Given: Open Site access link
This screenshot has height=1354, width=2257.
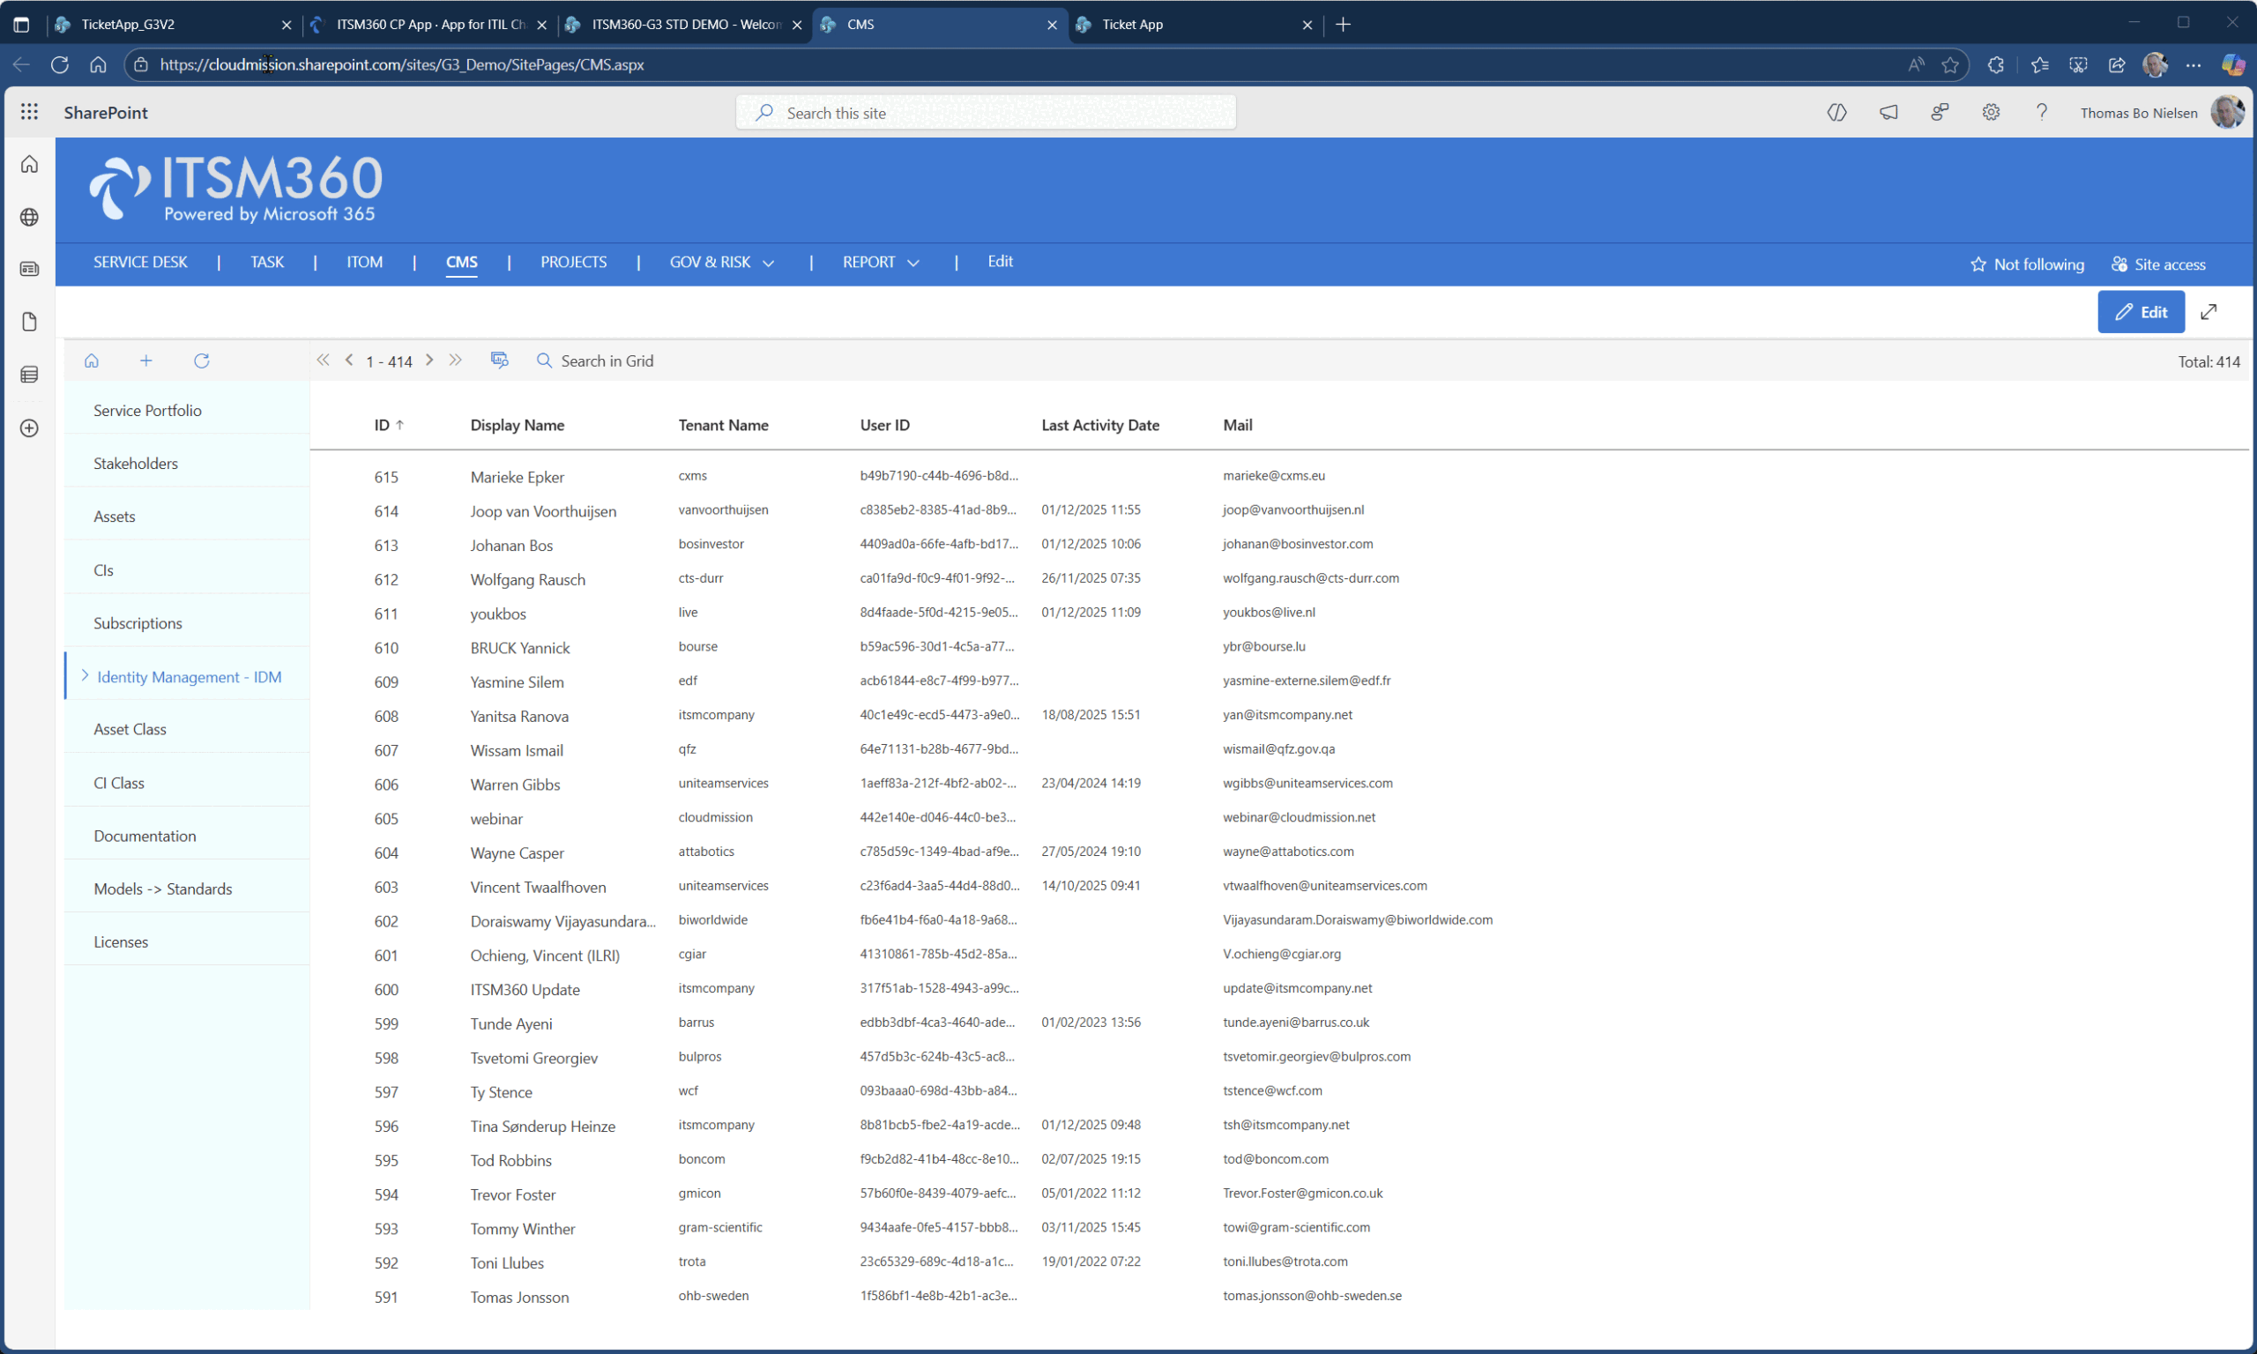Looking at the screenshot, I should point(2158,264).
